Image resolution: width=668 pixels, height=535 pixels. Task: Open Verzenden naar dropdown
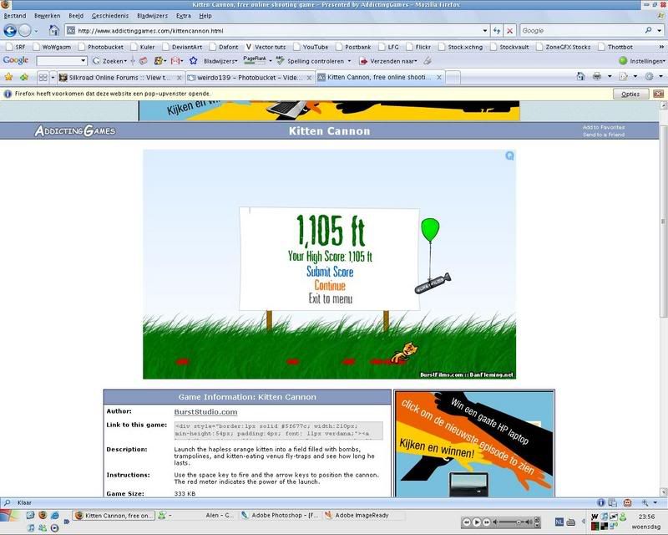[415, 61]
